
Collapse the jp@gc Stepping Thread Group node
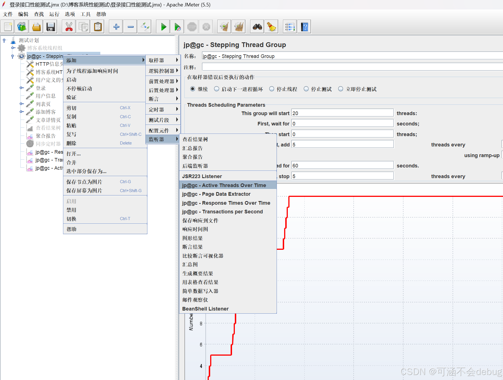[x=13, y=56]
